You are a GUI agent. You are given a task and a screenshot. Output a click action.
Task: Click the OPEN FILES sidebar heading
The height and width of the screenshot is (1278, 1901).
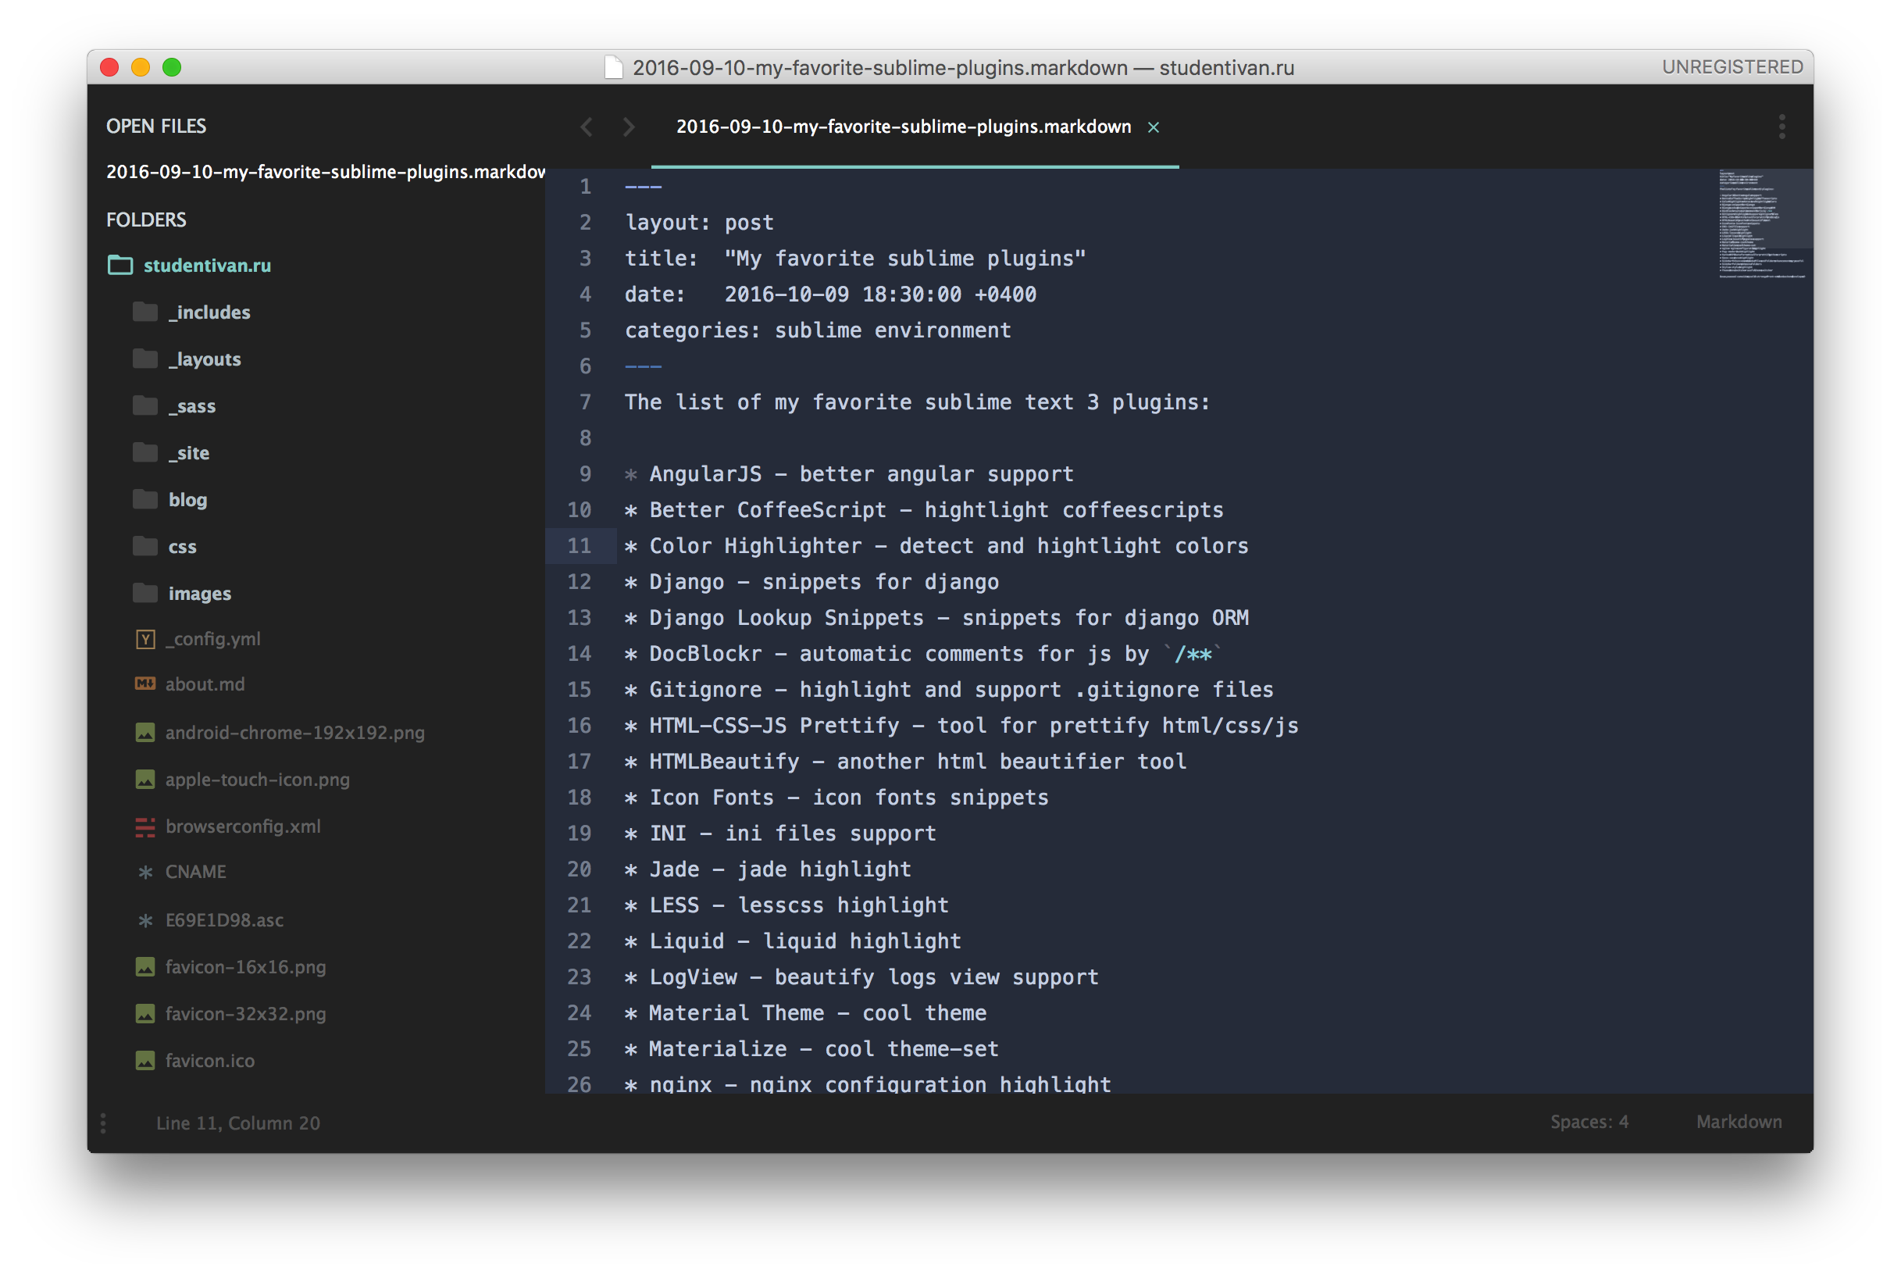155,127
